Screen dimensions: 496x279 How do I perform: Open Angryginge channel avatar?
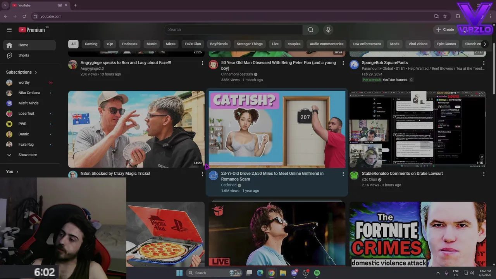tap(73, 64)
